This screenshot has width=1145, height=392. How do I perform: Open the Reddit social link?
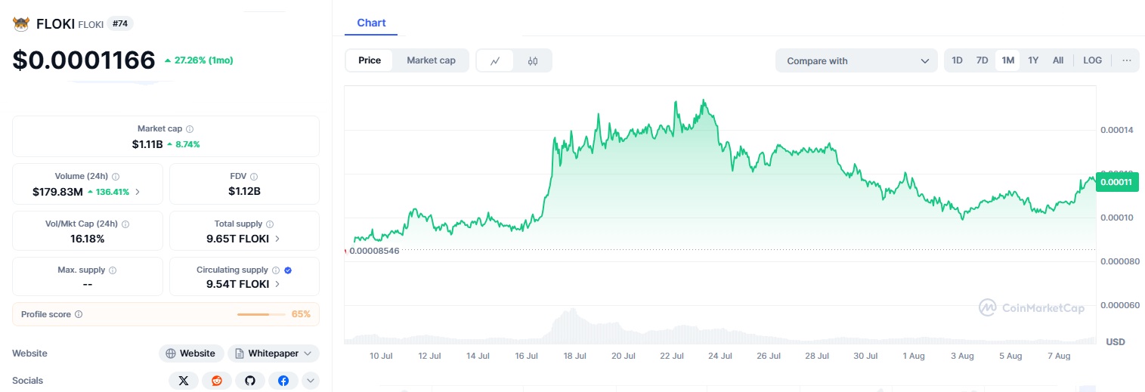point(216,381)
